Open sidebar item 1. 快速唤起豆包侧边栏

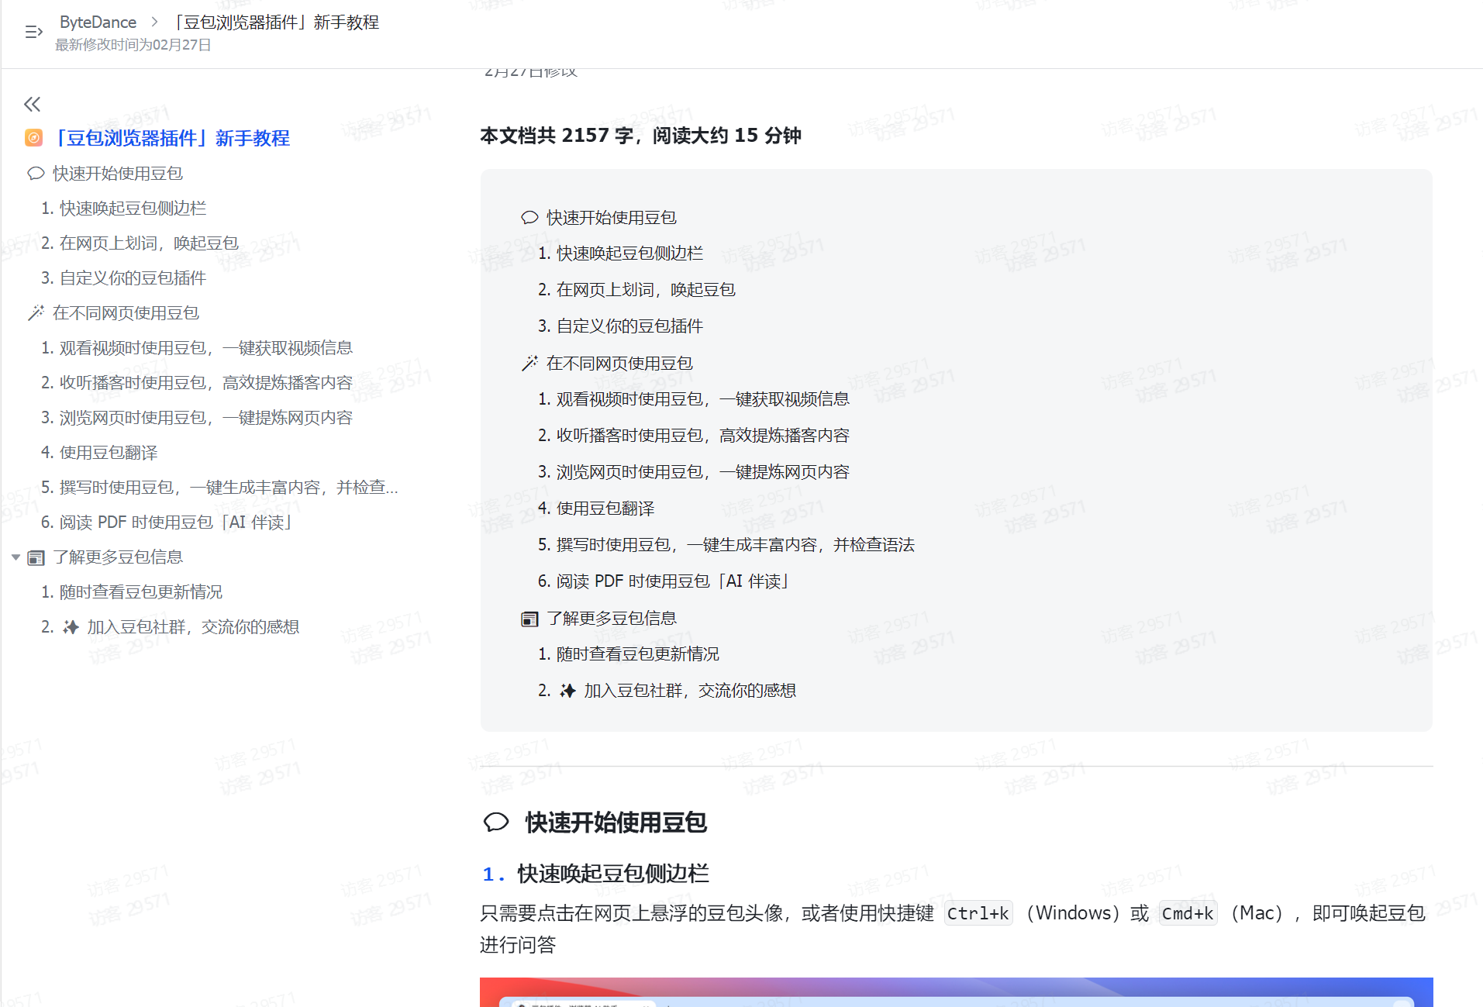point(124,208)
